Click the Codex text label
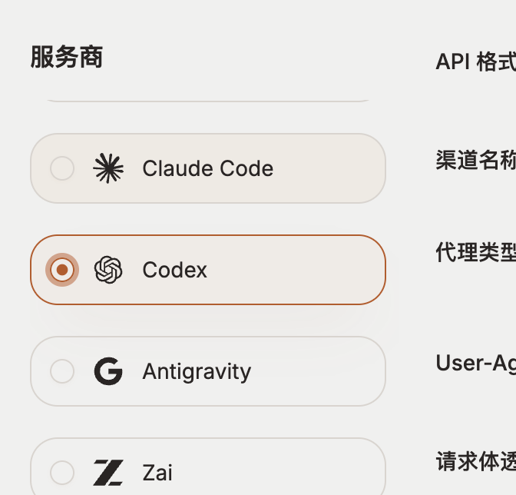The height and width of the screenshot is (495, 516). click(175, 270)
